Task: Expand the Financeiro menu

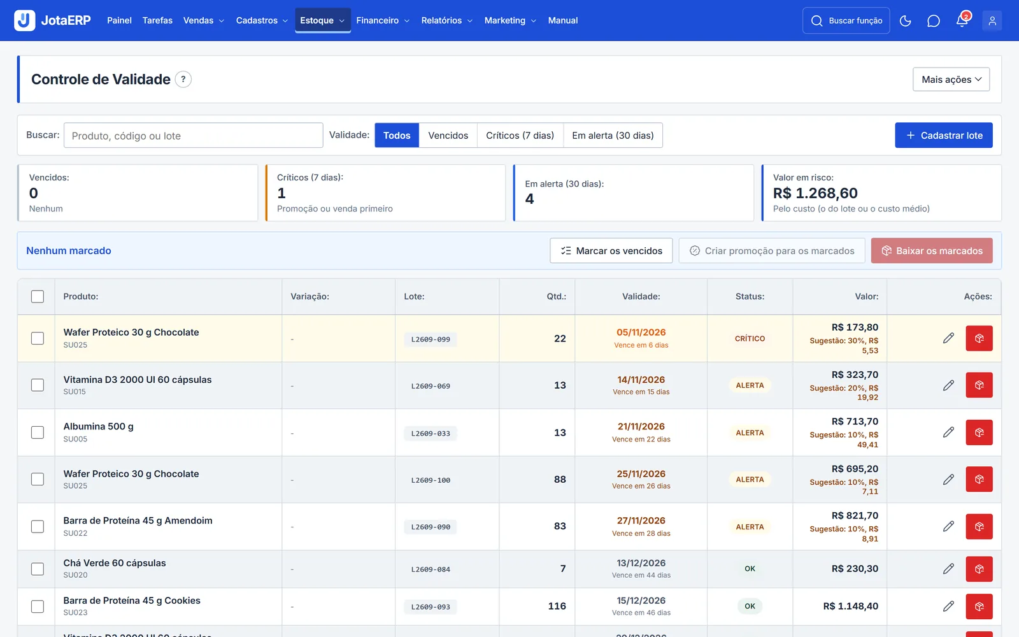Action: (383, 20)
